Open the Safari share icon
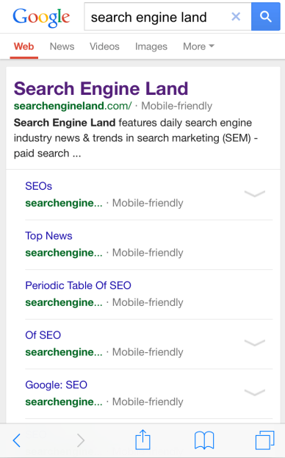 point(143,440)
